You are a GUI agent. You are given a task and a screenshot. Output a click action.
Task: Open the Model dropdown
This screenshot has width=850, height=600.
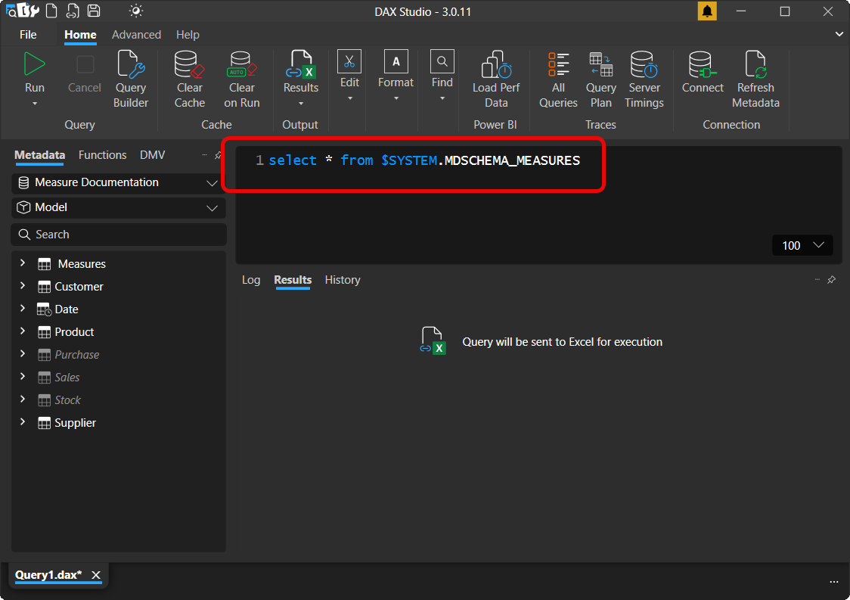pyautogui.click(x=119, y=208)
